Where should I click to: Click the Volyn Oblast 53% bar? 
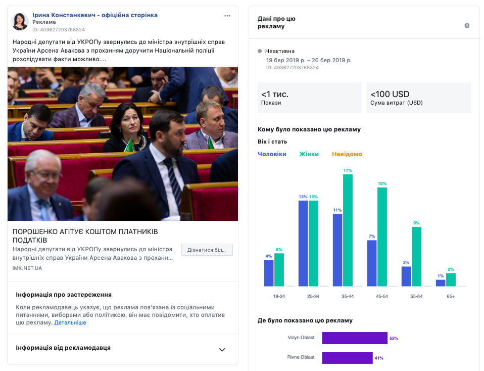[x=354, y=338]
